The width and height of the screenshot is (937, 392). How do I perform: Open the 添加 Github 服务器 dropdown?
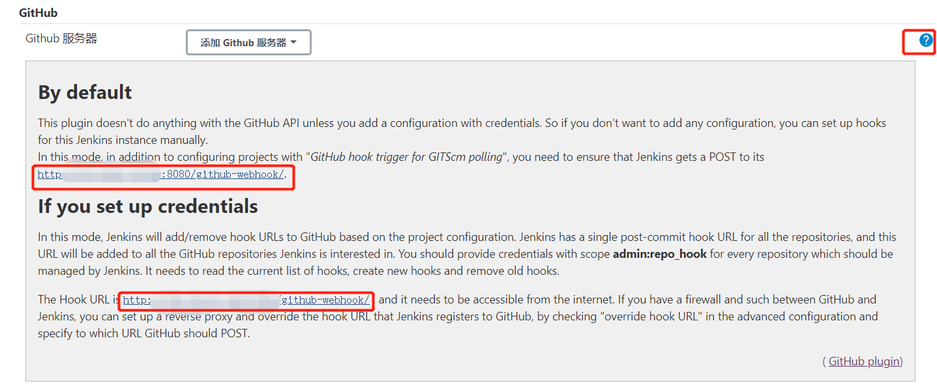pyautogui.click(x=248, y=42)
